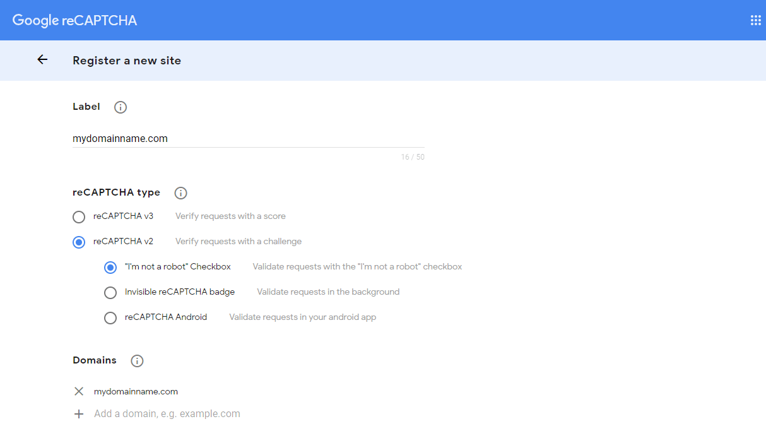
Task: Click the Google reCAPTCHA logo
Action: pyautogui.click(x=74, y=20)
